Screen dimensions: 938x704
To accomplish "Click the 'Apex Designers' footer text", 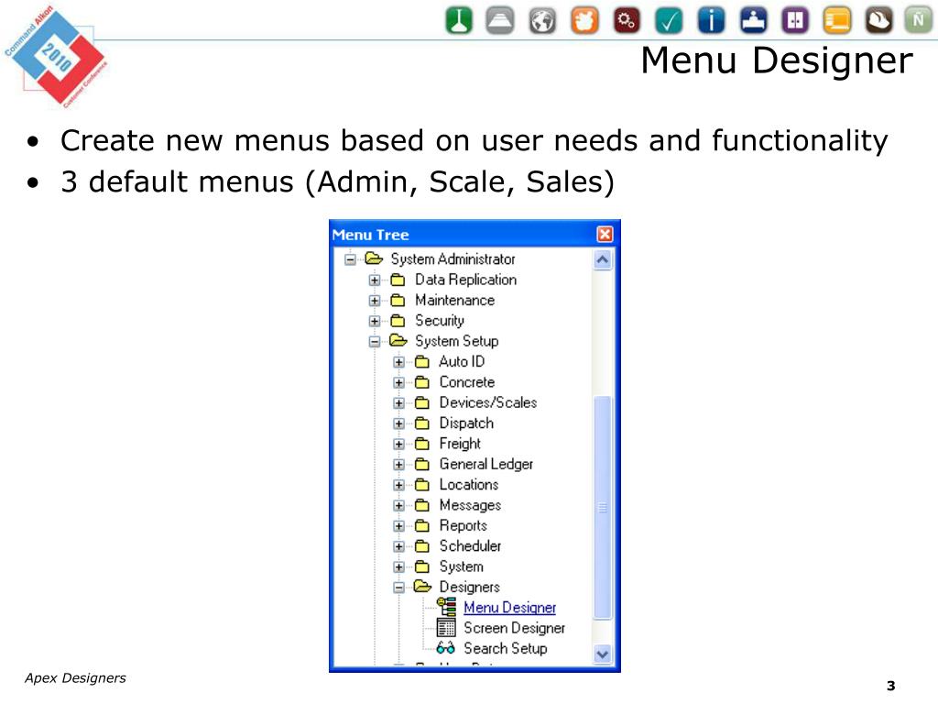I will pos(75,677).
